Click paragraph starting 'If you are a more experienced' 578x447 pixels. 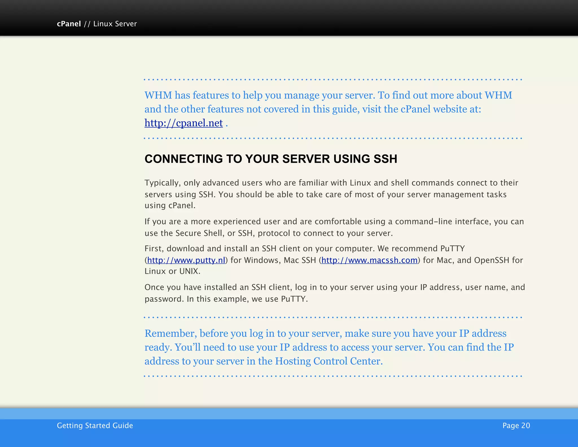334,227
